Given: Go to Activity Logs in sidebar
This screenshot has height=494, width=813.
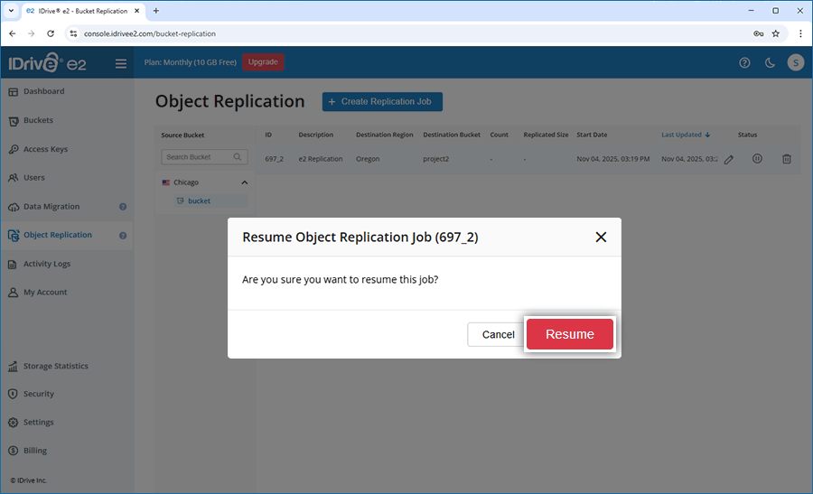Looking at the screenshot, I should click(x=46, y=264).
